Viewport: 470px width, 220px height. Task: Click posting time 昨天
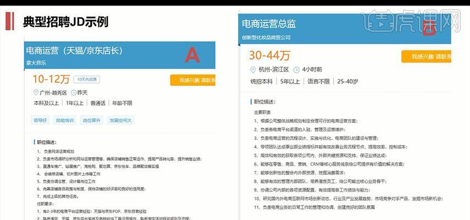click(82, 92)
